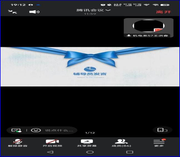The width and height of the screenshot is (180, 157).
Task: Unmute microphone with 解除静音
Action: click(18, 143)
